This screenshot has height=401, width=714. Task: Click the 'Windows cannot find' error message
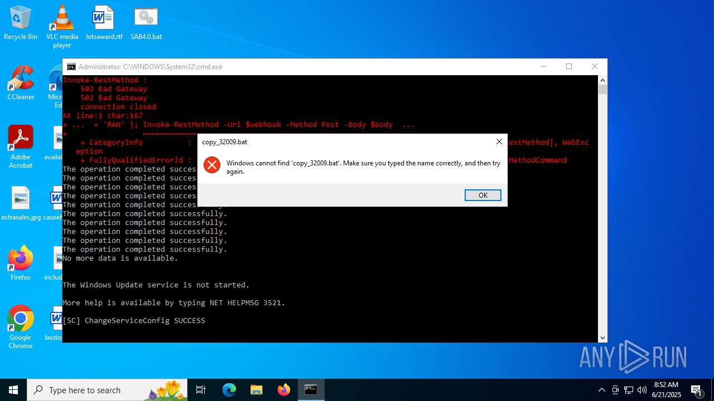[x=363, y=167]
